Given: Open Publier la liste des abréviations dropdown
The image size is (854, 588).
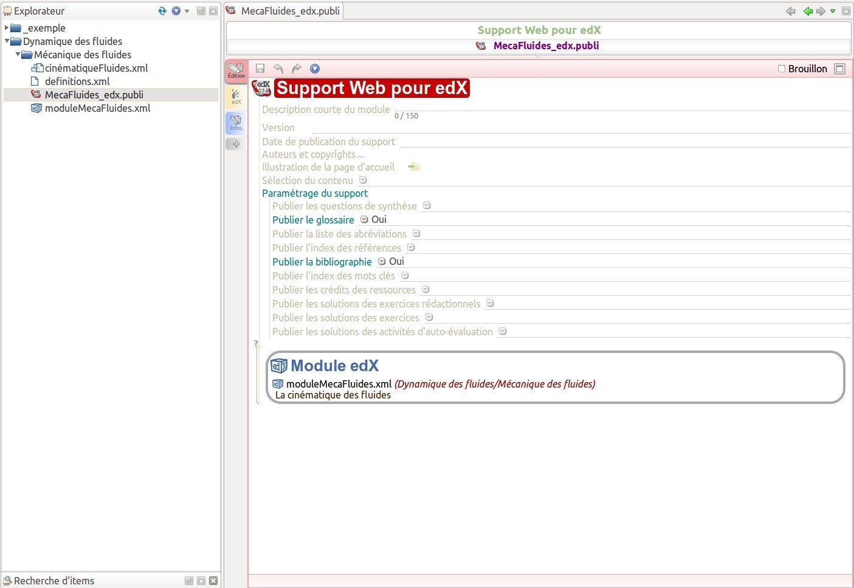Looking at the screenshot, I should [416, 234].
